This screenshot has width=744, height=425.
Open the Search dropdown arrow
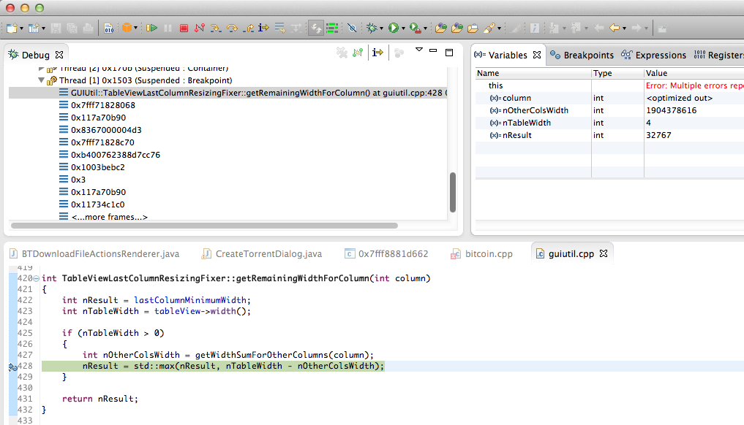pos(499,28)
